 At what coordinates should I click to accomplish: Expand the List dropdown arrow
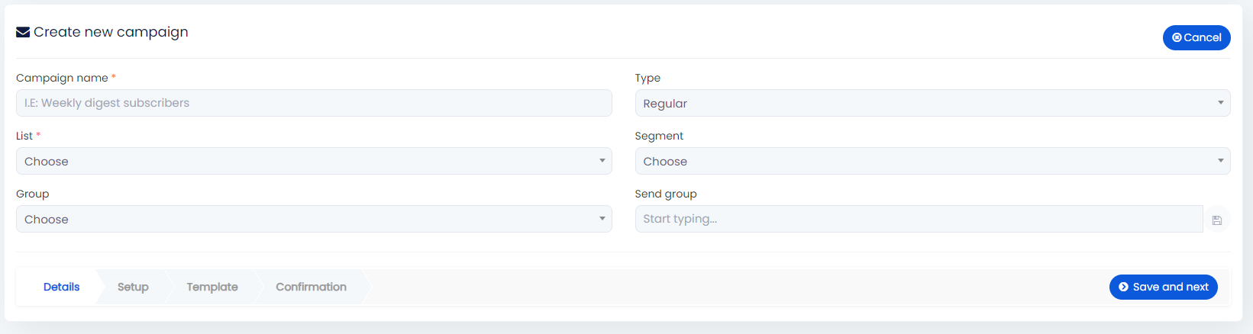pyautogui.click(x=602, y=160)
